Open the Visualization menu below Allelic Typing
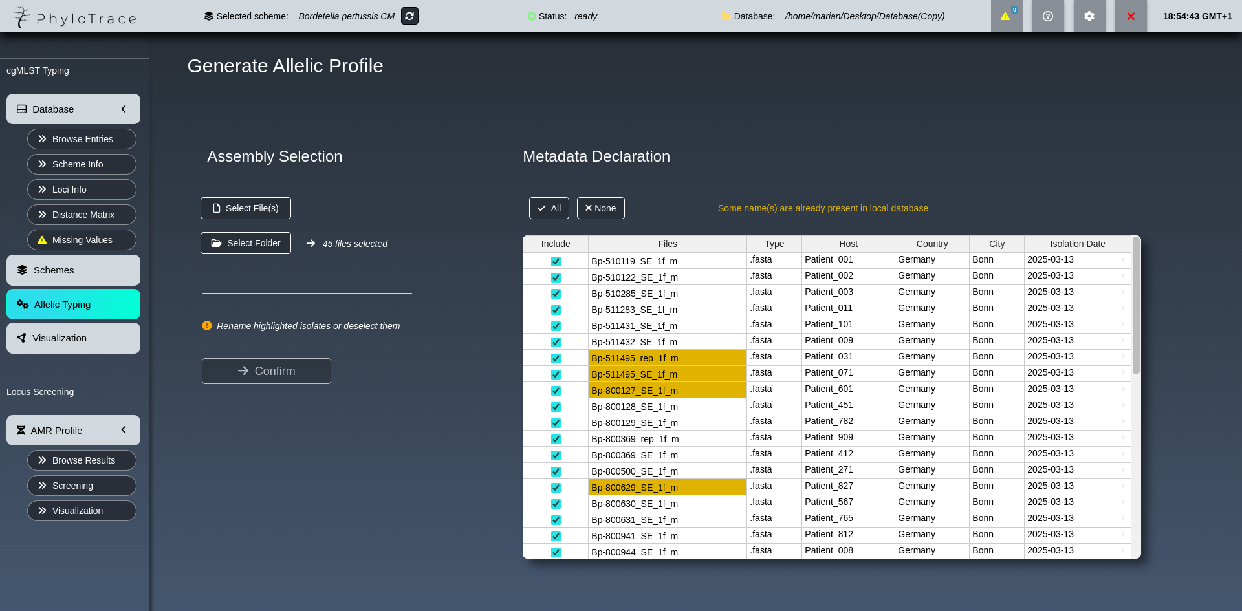 pos(73,338)
